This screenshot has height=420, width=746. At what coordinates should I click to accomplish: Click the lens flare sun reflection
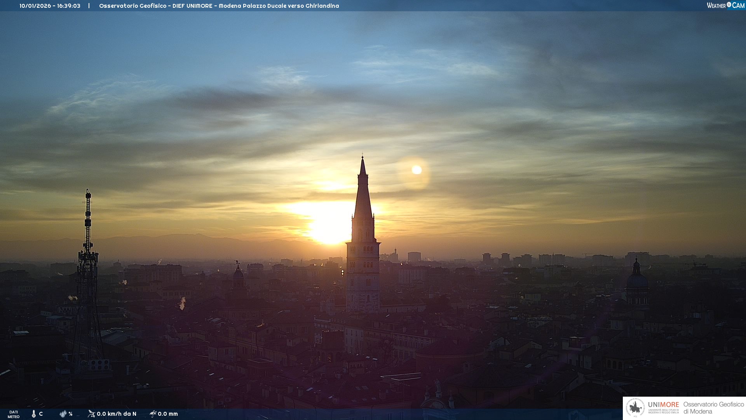417,170
